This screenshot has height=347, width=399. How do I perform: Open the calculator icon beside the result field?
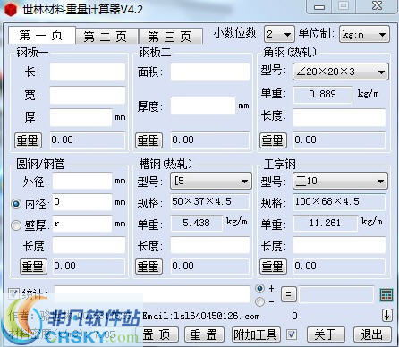[x=386, y=294]
